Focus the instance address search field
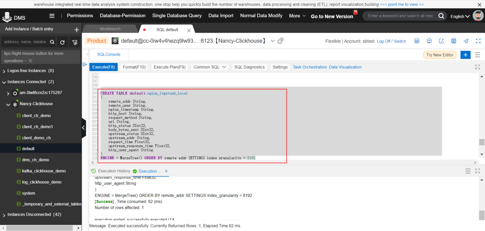 tap(25, 42)
